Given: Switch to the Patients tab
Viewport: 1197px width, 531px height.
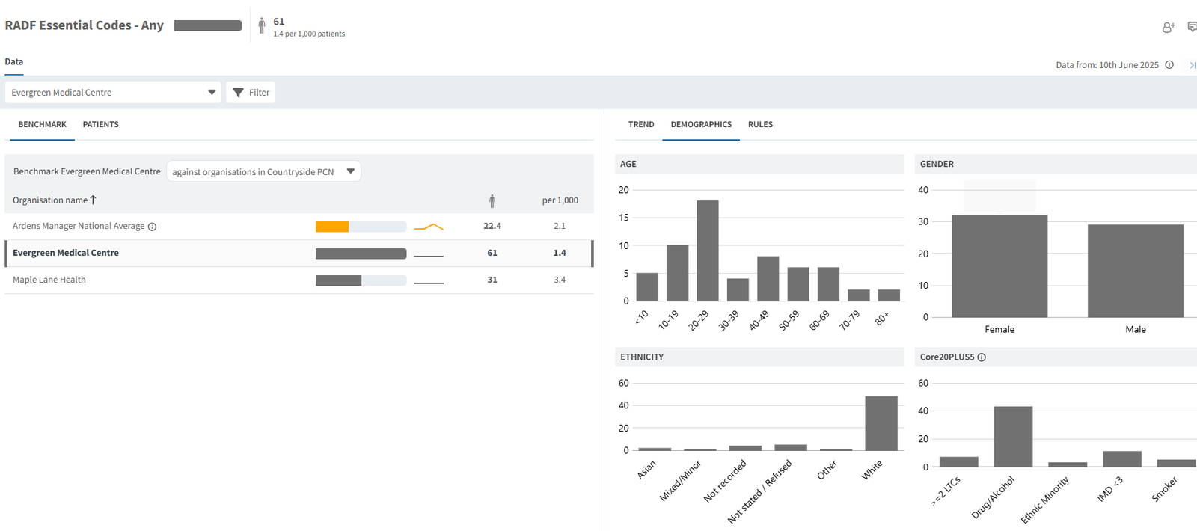Looking at the screenshot, I should click(x=100, y=125).
